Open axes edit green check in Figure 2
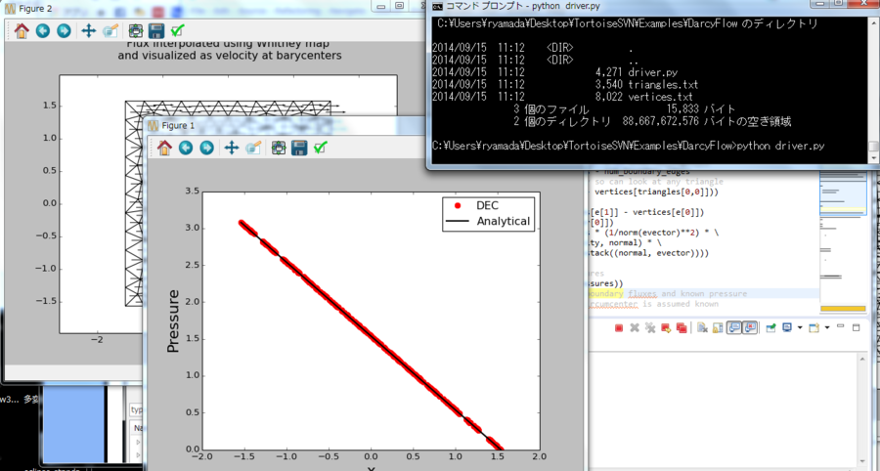 (178, 30)
